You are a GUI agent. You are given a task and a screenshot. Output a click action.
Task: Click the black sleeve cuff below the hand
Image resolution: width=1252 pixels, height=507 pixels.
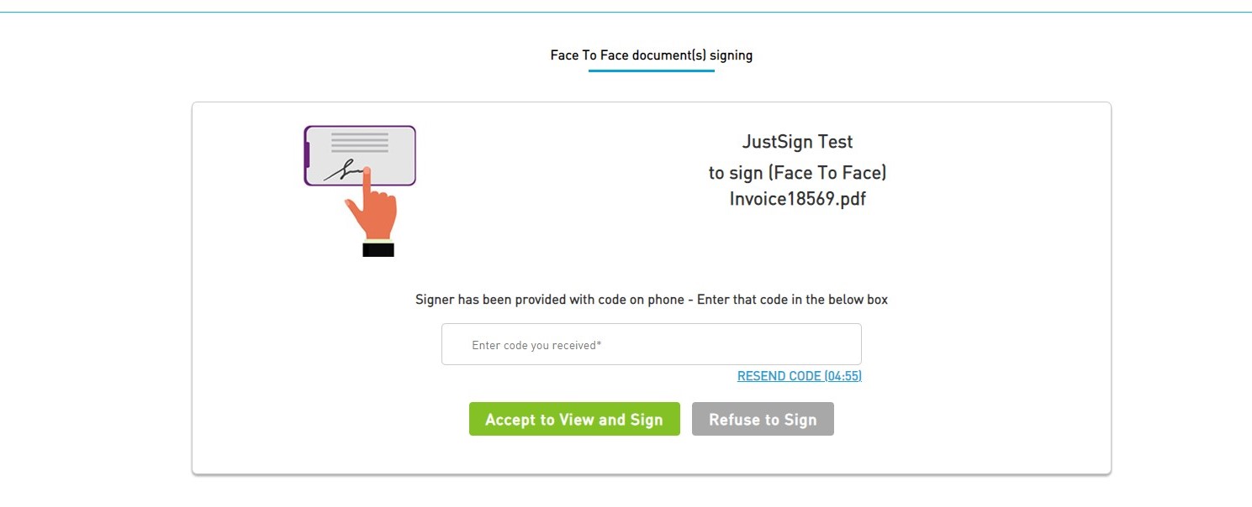click(x=378, y=249)
